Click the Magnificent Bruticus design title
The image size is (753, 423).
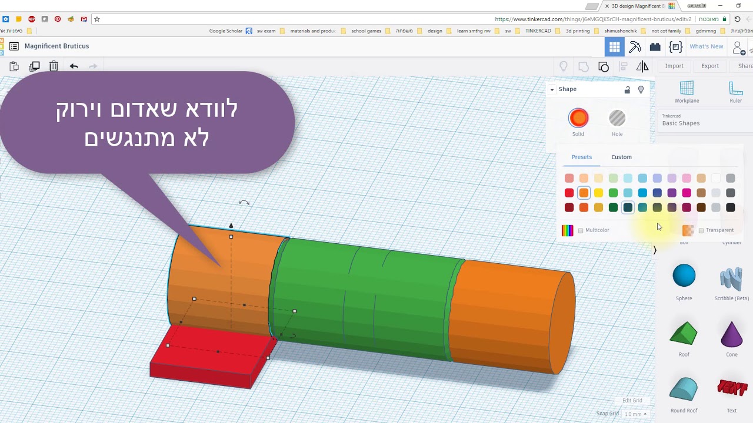click(x=57, y=46)
